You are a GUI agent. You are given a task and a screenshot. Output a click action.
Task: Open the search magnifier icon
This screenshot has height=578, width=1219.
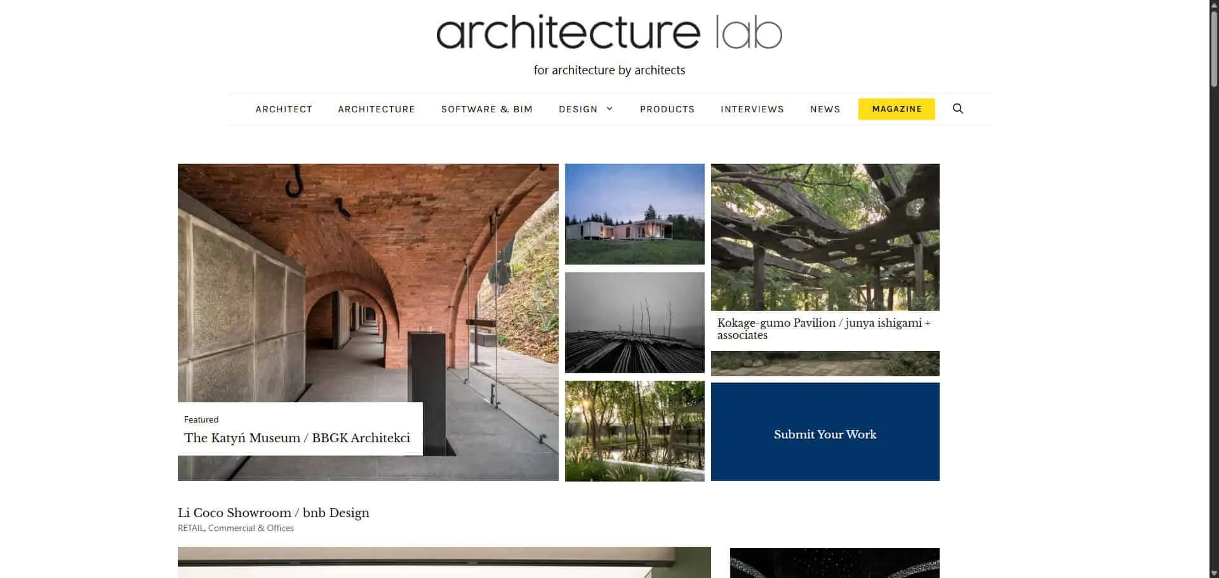point(957,108)
